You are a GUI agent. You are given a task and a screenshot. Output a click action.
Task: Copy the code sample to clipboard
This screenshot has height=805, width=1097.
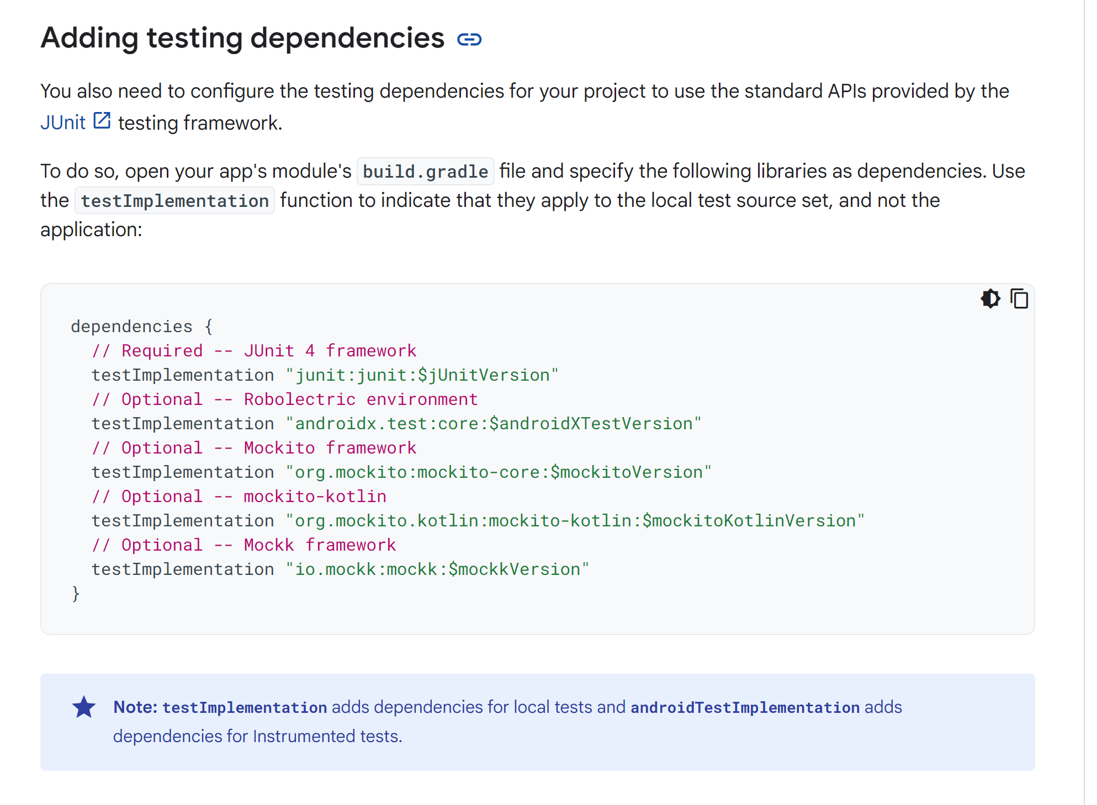click(1019, 299)
